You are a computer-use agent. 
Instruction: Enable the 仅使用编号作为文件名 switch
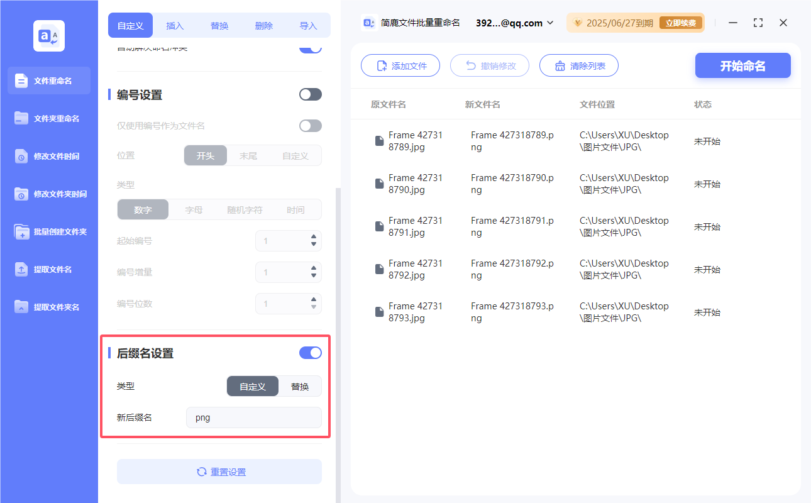pyautogui.click(x=310, y=125)
